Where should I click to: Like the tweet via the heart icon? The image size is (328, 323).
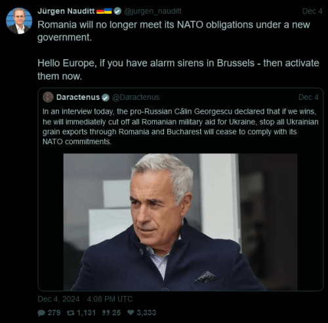(131, 312)
